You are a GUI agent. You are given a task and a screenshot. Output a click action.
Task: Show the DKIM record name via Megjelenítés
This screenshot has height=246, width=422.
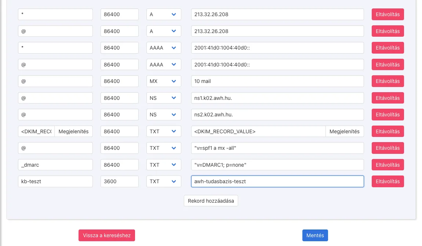point(73,131)
